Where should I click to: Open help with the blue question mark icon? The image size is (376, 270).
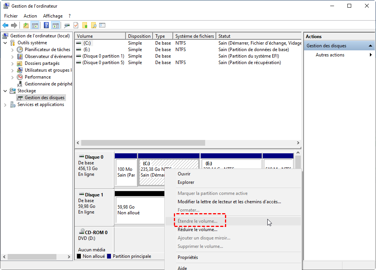click(x=46, y=26)
